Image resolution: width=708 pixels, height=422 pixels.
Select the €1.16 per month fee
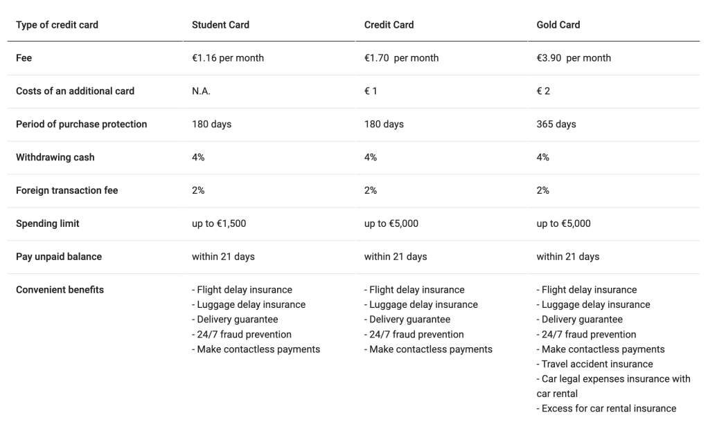(228, 58)
